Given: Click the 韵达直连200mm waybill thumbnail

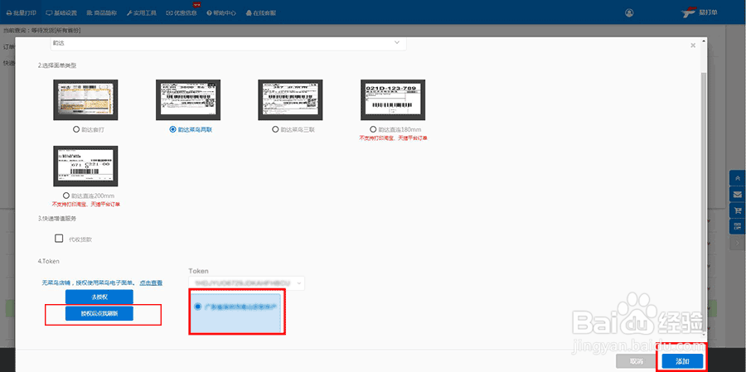Looking at the screenshot, I should (x=85, y=166).
